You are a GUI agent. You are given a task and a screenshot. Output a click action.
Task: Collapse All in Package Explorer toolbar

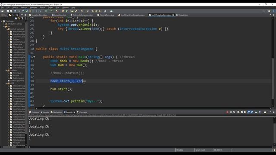(16, 18)
